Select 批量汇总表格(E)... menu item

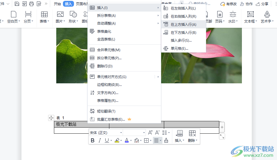point(124,119)
